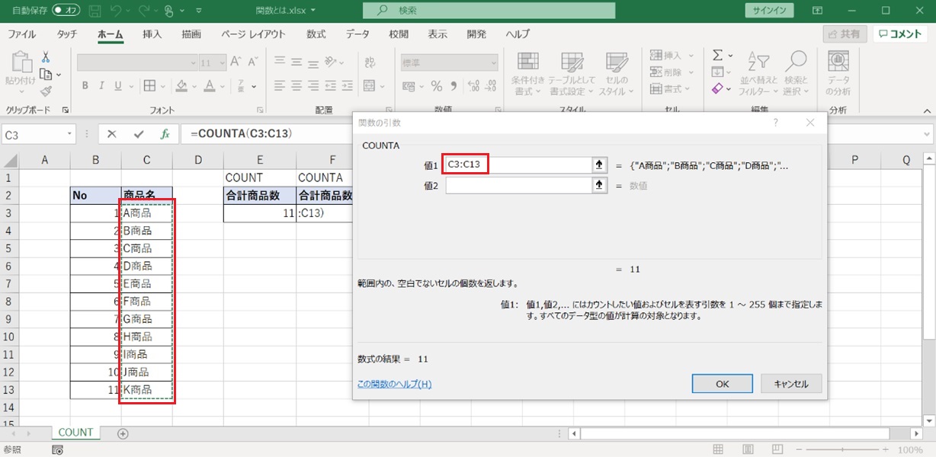936x460 pixels.
Task: Open the 挿入 ribbon tab
Action: click(152, 34)
